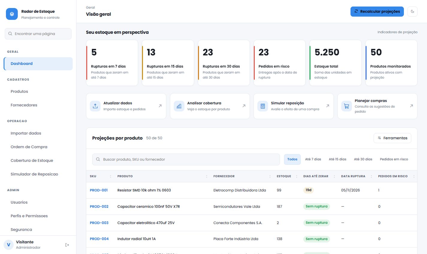
Task: Open Produtos in sidebar
Action: (38, 91)
